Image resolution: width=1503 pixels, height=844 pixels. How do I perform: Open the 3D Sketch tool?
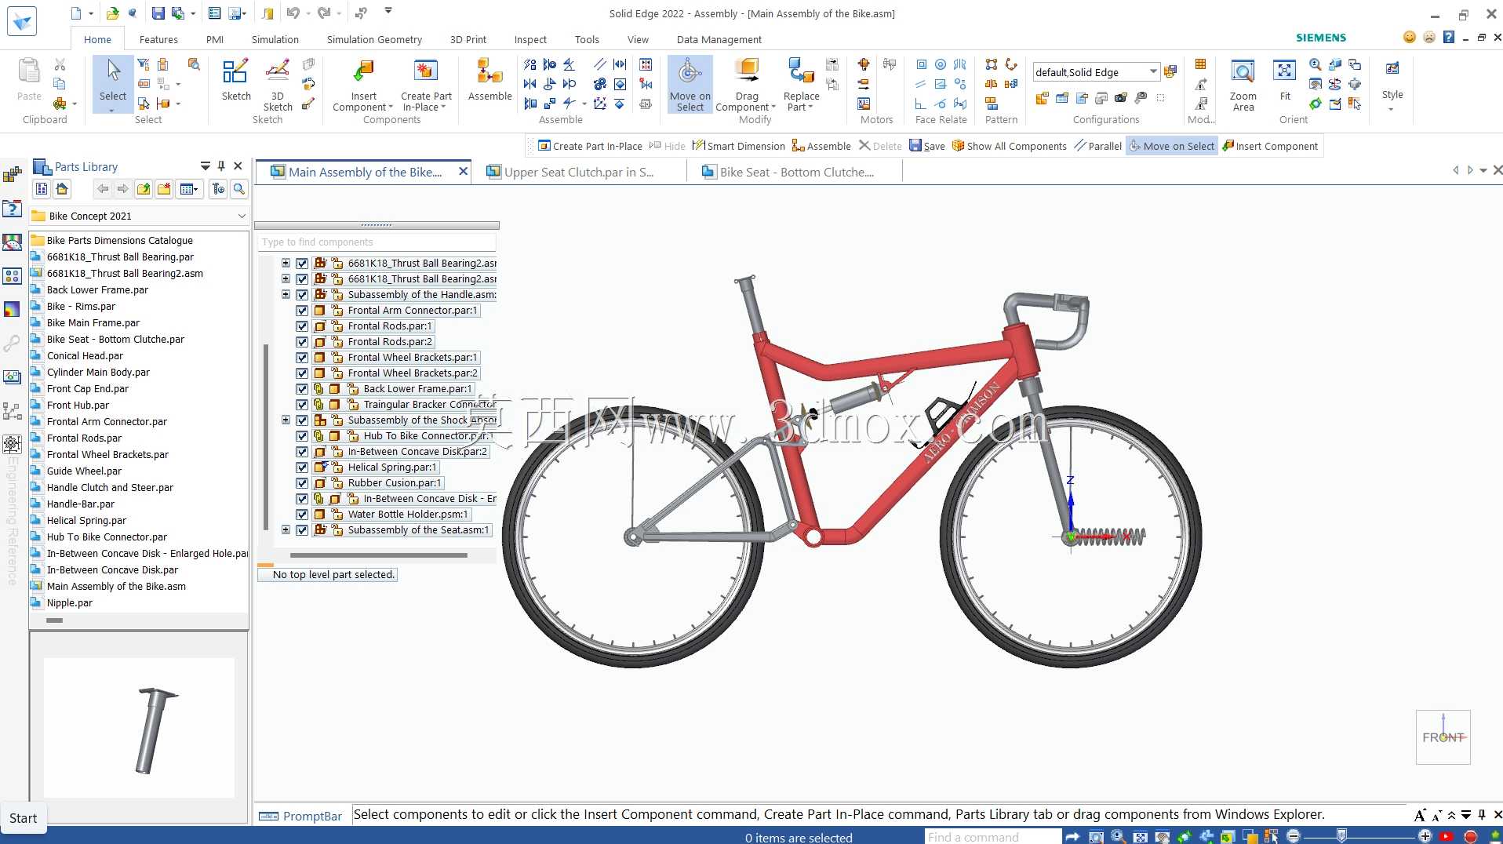(278, 85)
